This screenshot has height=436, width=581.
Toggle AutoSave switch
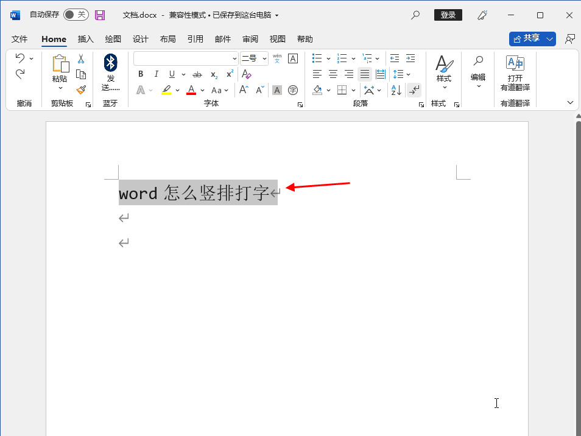76,15
